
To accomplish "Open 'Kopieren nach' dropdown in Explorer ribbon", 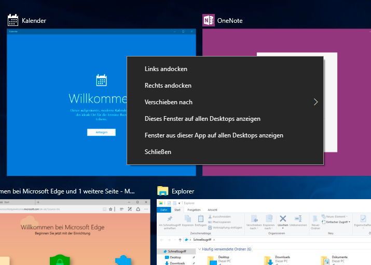I will [x=269, y=222].
